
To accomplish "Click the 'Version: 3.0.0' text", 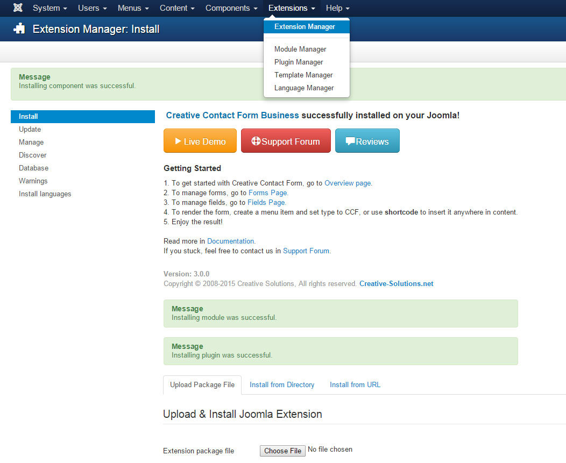I will pos(186,274).
